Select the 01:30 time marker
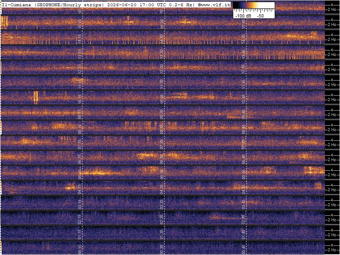The width and height of the screenshot is (340, 255). (x=162, y=235)
